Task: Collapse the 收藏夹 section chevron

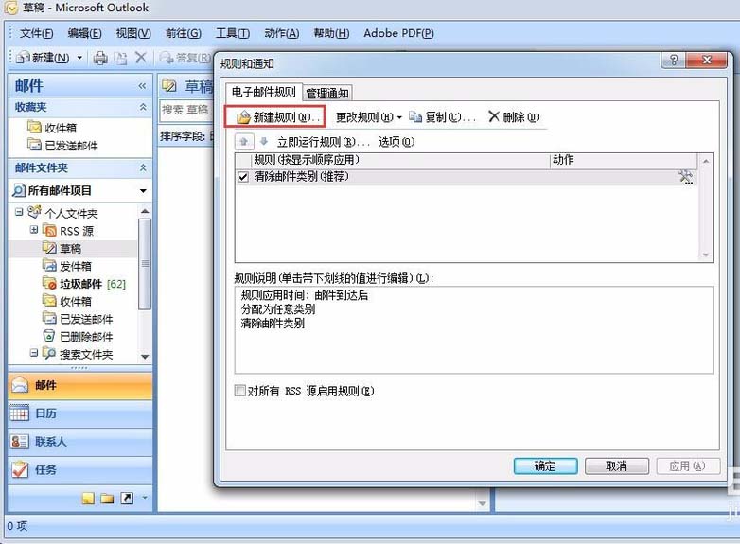Action: (x=143, y=107)
